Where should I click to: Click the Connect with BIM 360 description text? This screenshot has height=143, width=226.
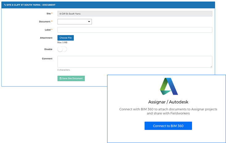[x=168, y=111]
